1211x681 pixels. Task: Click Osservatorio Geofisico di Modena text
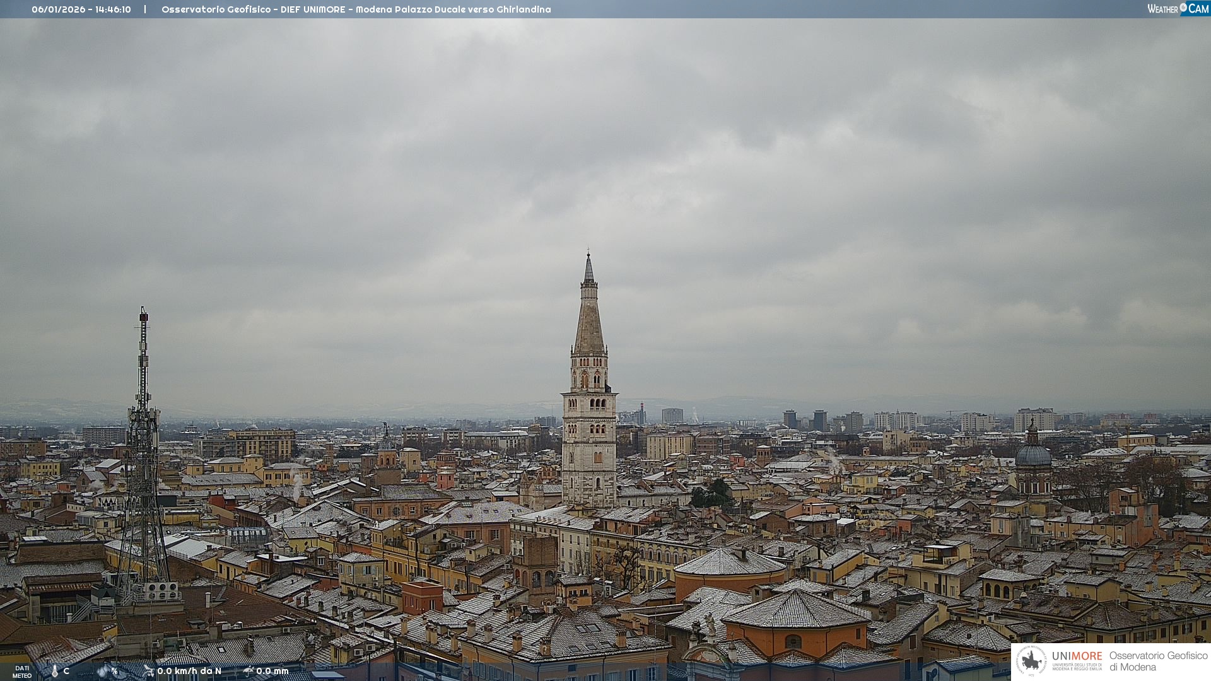point(1158,661)
